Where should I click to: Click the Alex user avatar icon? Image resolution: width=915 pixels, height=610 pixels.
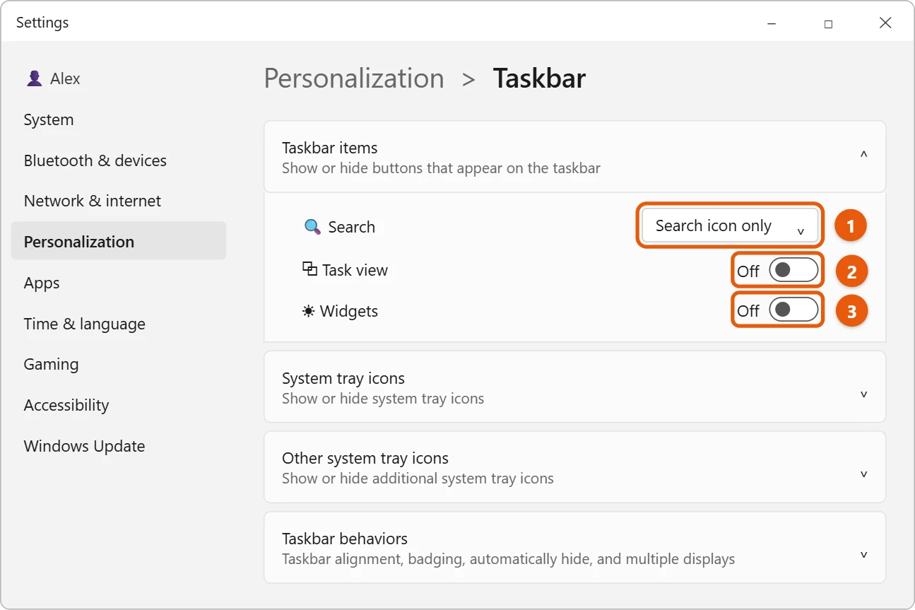tap(34, 78)
